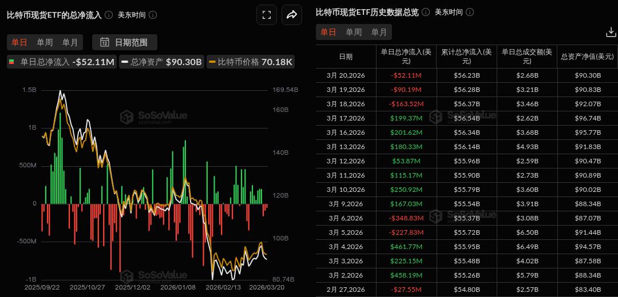Click the 日期 column header
The height and width of the screenshot is (297, 618).
(x=346, y=57)
